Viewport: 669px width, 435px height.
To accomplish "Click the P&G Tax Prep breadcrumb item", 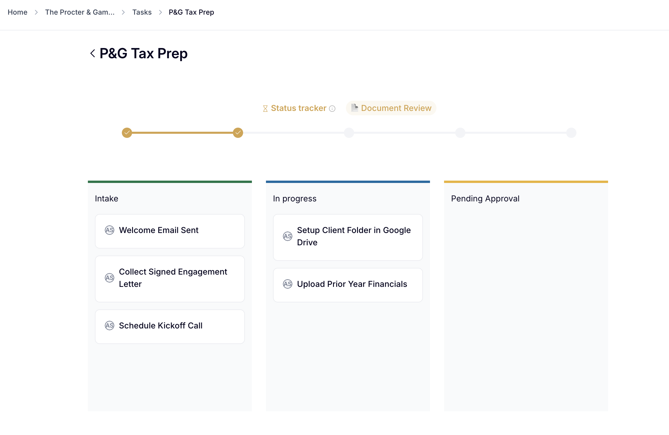I will click(191, 12).
